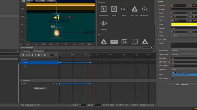Add a position property keyframe (plus)

(x=56, y=84)
